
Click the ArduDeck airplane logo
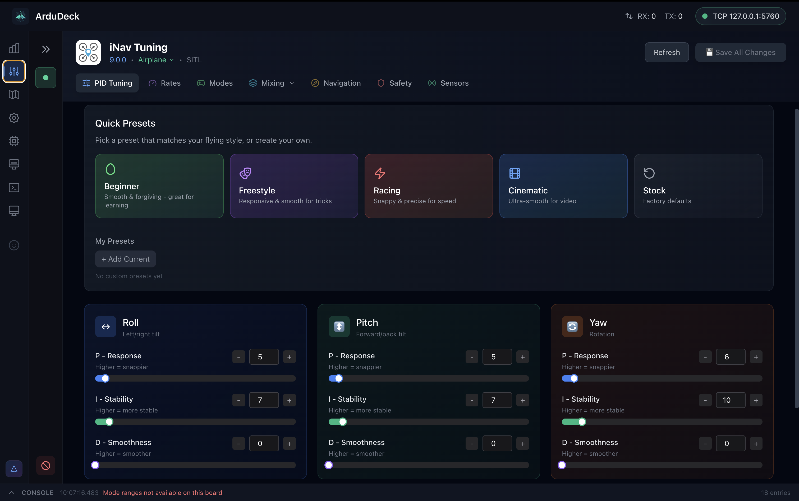pyautogui.click(x=21, y=16)
